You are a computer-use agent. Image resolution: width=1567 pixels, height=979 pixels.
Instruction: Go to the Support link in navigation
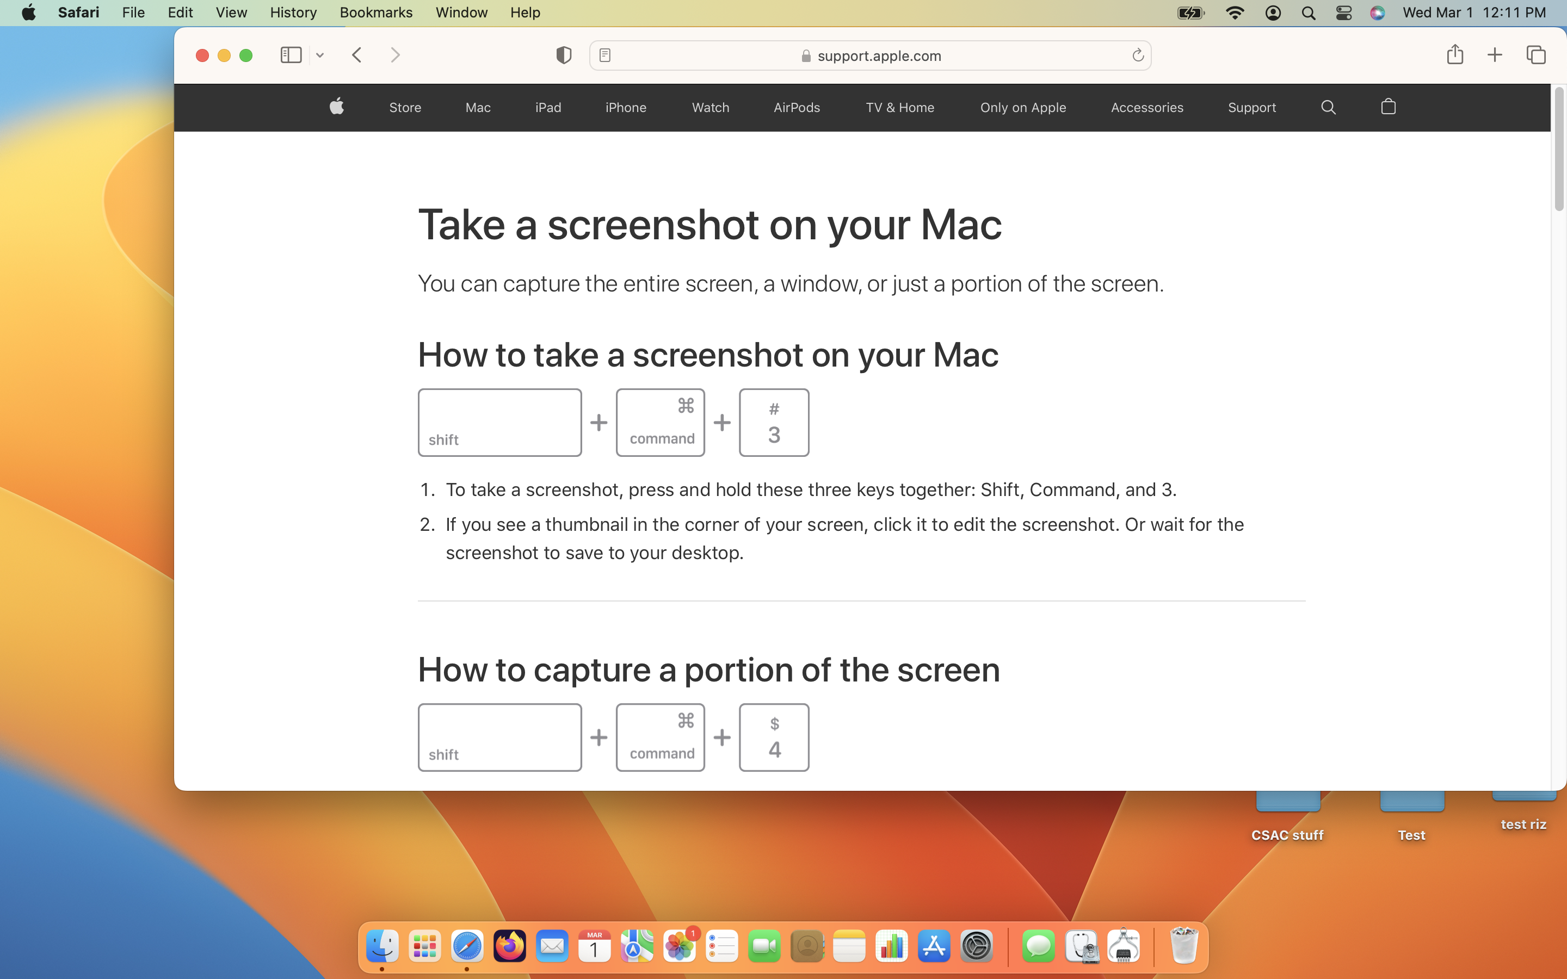(1251, 108)
